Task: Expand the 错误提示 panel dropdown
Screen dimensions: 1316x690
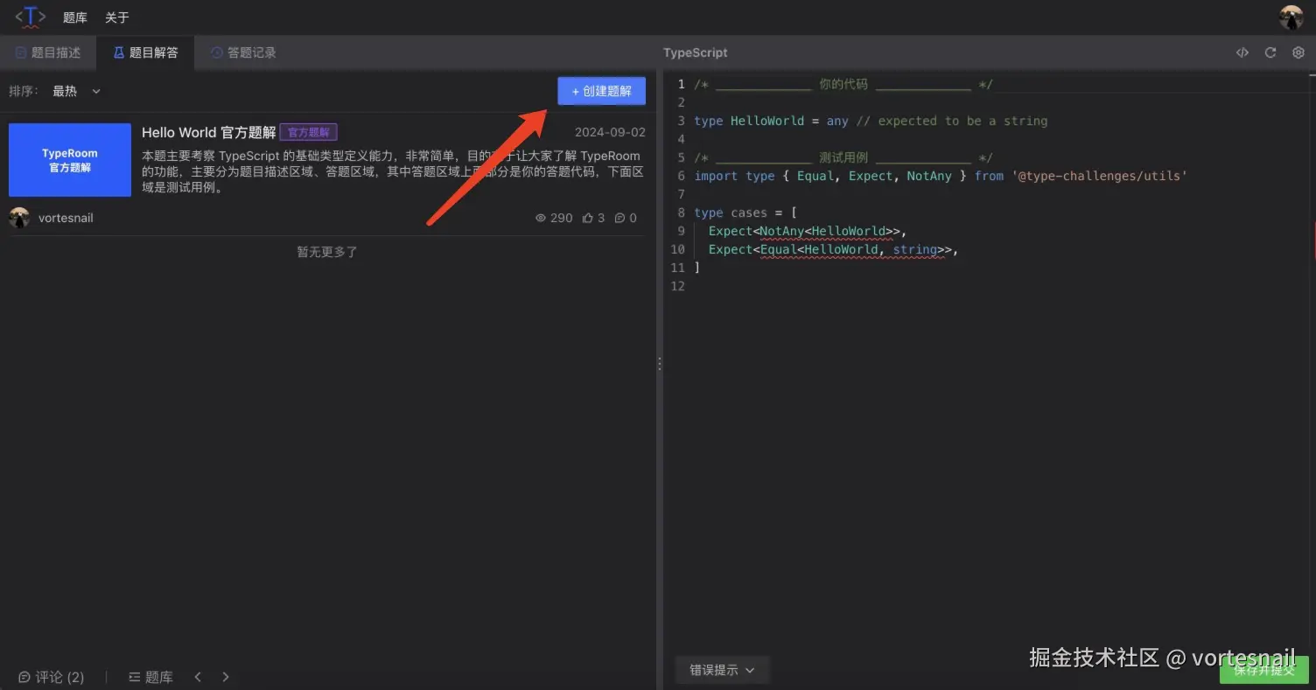Action: pos(722,670)
